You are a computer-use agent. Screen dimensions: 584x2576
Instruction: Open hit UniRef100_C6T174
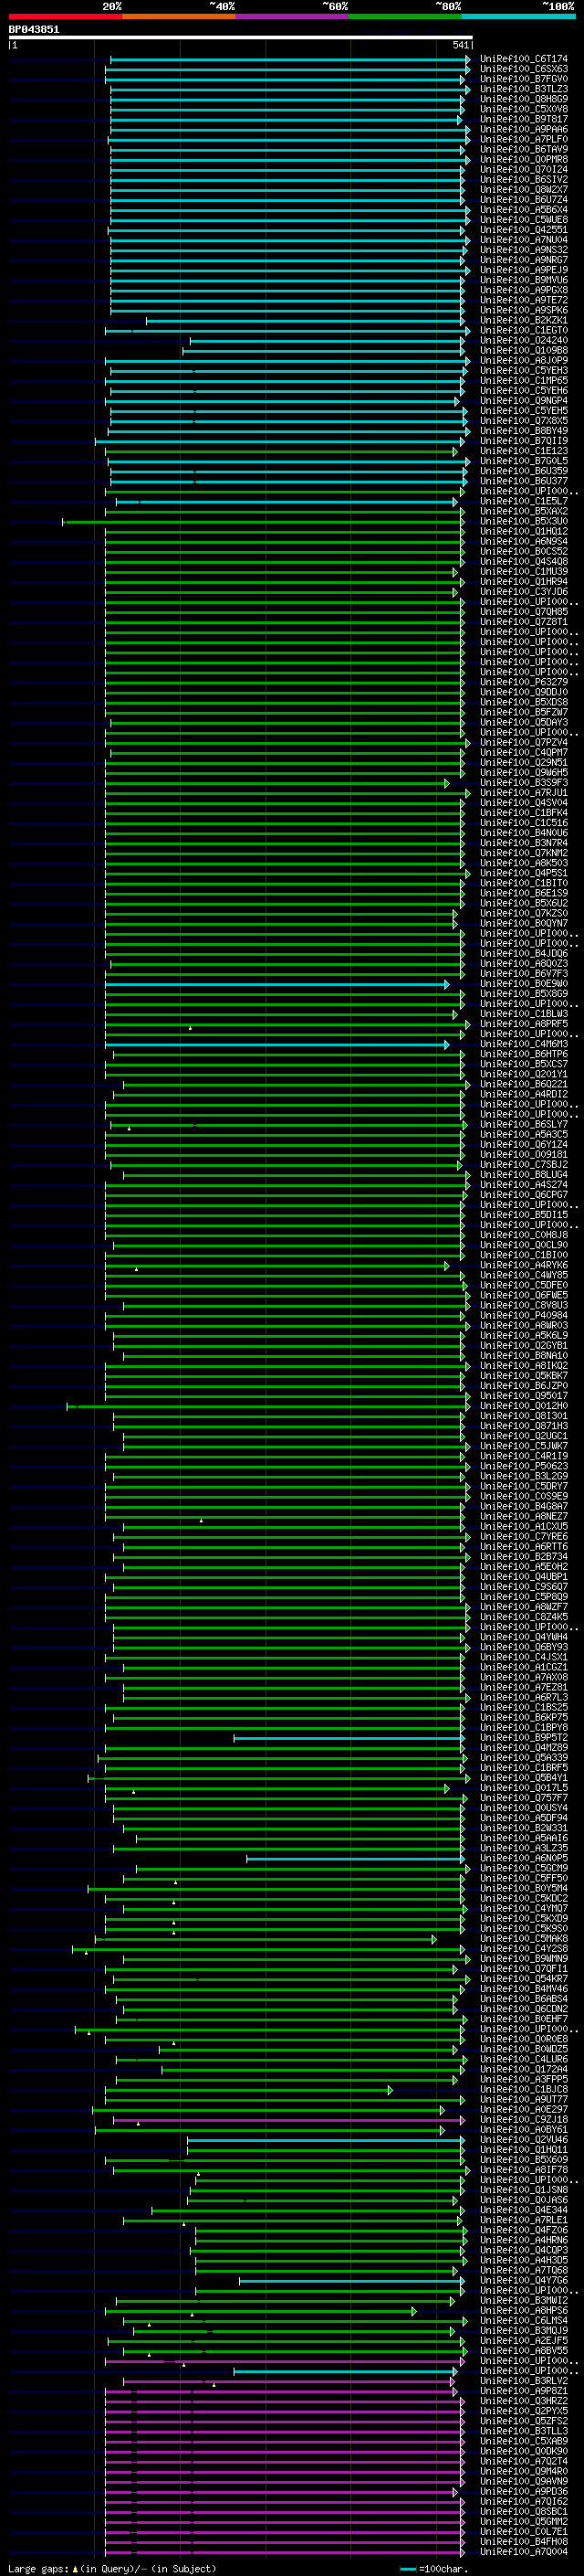[x=523, y=59]
